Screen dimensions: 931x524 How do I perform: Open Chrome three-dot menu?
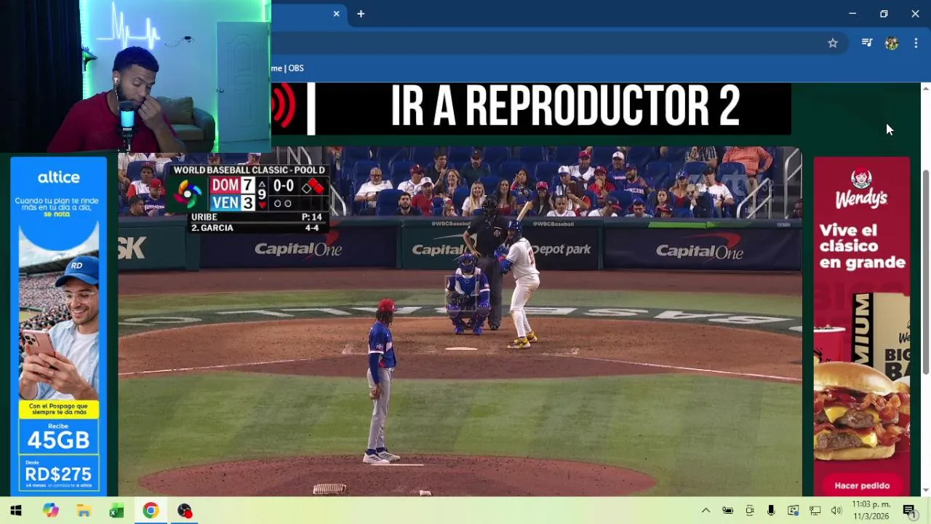(x=916, y=43)
